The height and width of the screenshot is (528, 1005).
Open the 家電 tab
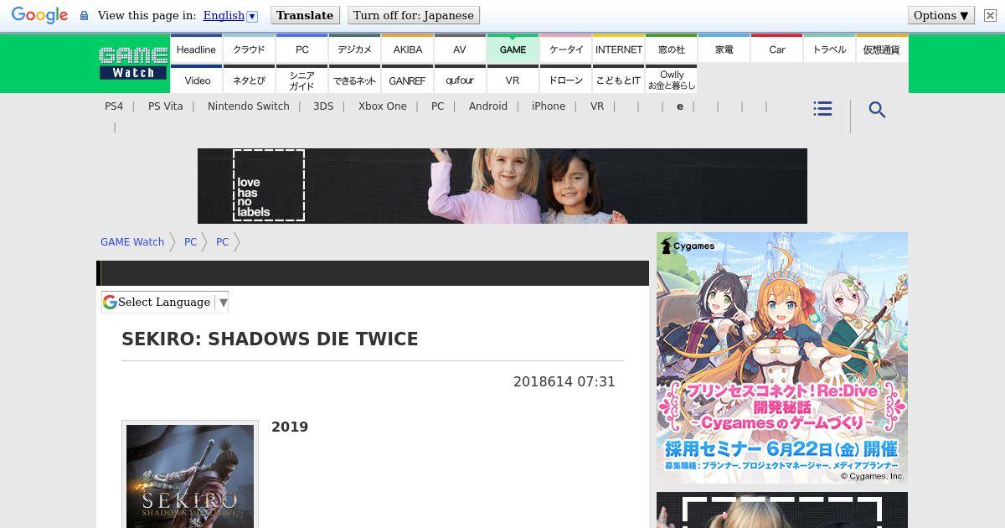click(x=724, y=49)
